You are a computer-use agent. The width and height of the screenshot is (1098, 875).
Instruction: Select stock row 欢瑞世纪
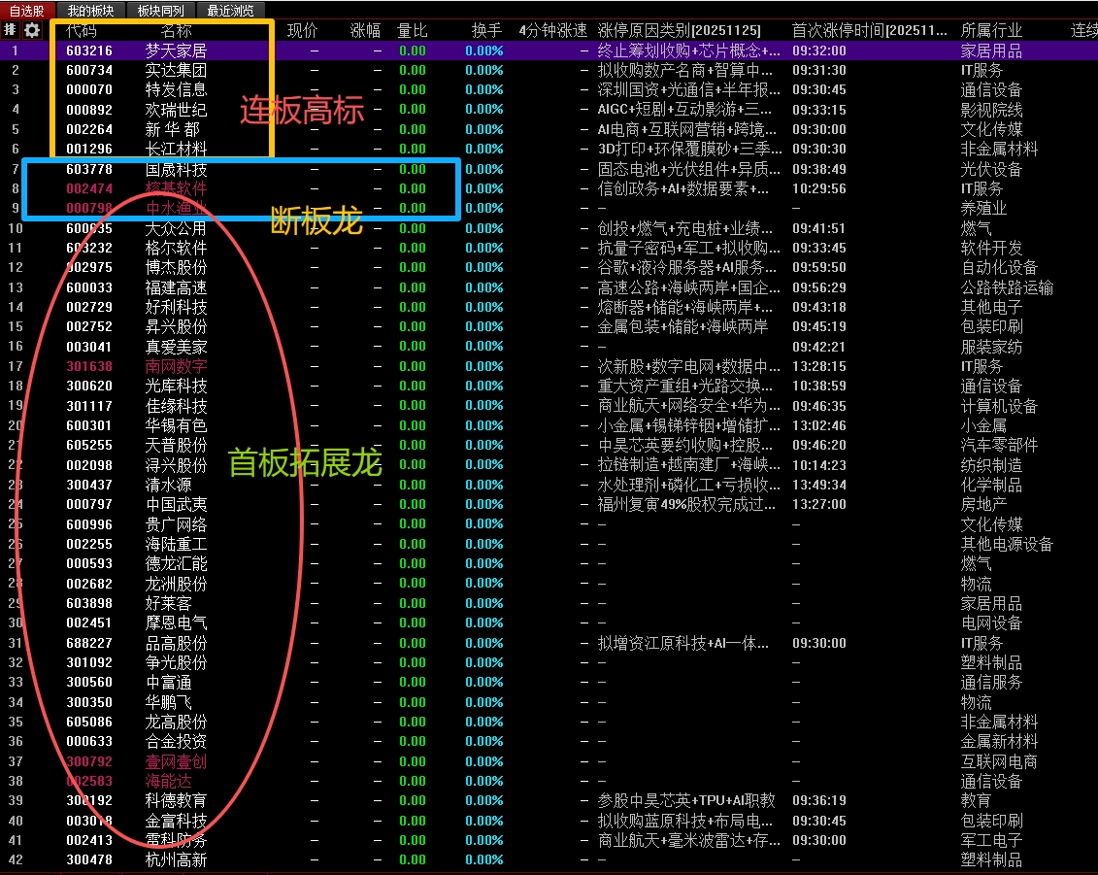coord(549,110)
